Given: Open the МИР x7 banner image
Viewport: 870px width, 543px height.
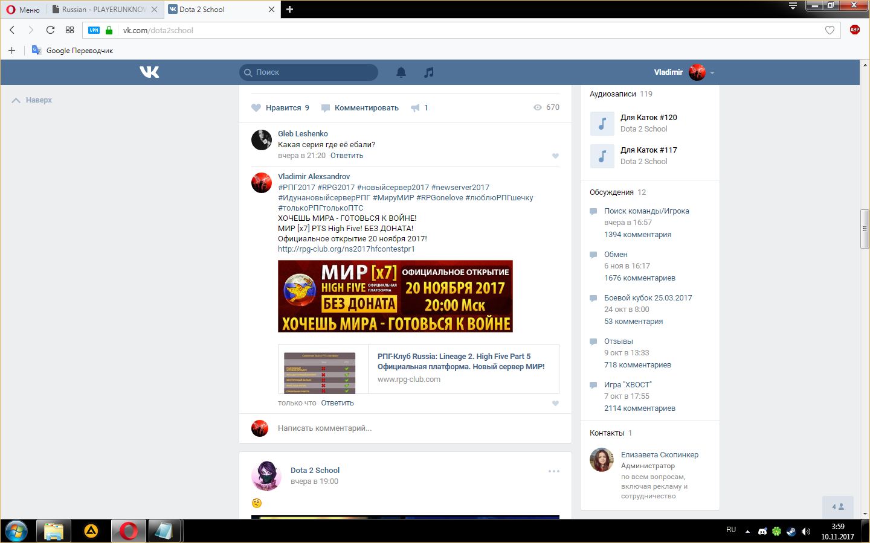Looking at the screenshot, I should [395, 296].
